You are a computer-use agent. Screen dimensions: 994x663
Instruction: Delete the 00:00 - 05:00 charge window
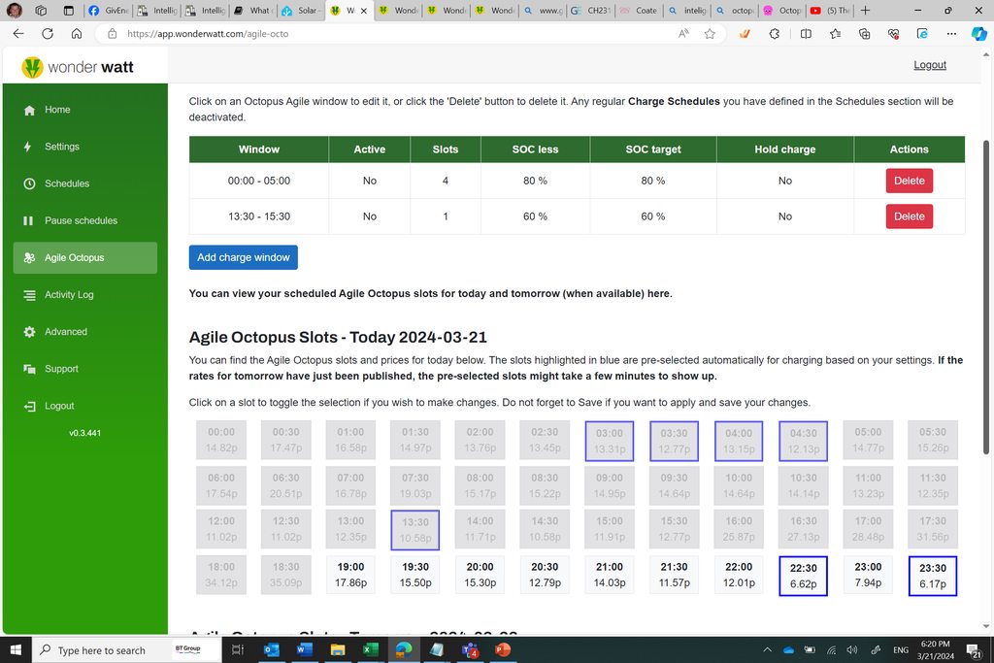point(909,181)
